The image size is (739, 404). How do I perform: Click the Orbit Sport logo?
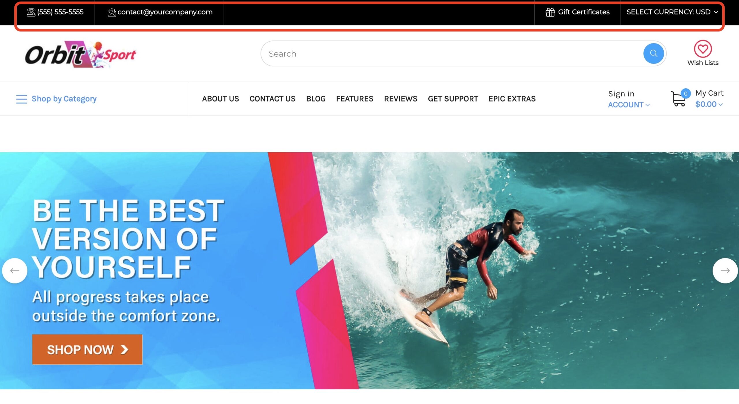pyautogui.click(x=81, y=54)
